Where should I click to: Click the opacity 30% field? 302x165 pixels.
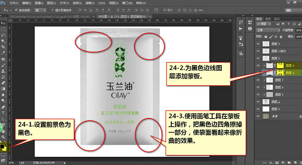[x=299, y=30]
